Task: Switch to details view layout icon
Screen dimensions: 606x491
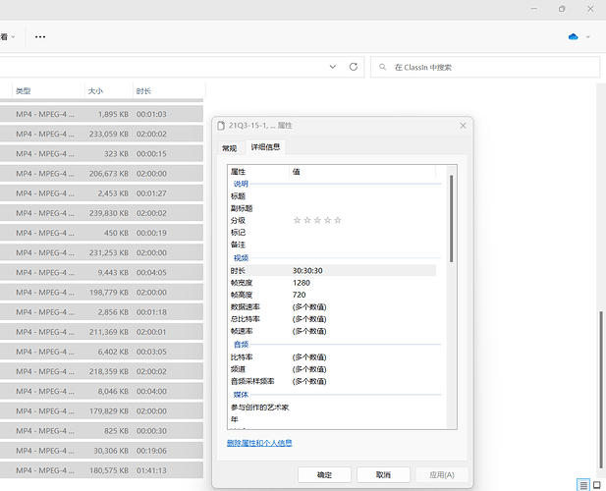Action: (583, 485)
